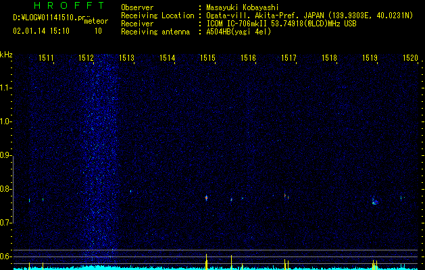Click the yellow intensity spikes below 1519
Viewport: 425px width, 270px height.
[374, 265]
